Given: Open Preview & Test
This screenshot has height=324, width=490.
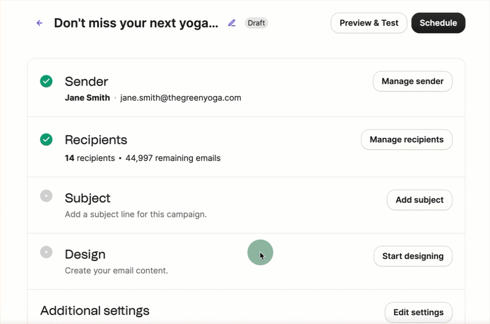Looking at the screenshot, I should 369,23.
